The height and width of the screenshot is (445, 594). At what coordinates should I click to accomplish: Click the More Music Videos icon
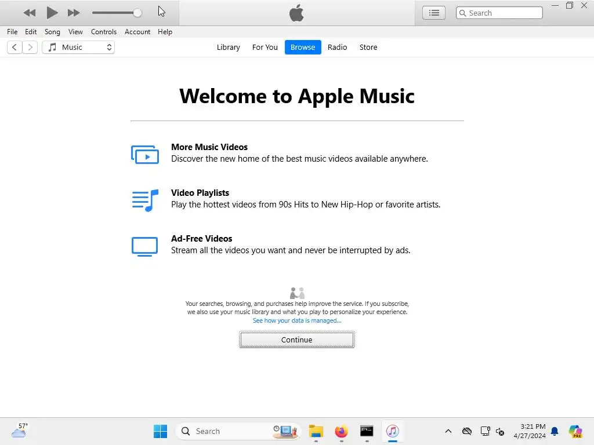click(145, 154)
